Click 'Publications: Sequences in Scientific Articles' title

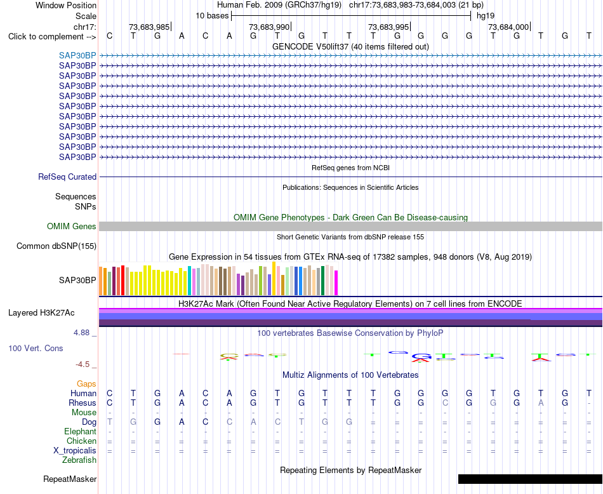(x=350, y=187)
